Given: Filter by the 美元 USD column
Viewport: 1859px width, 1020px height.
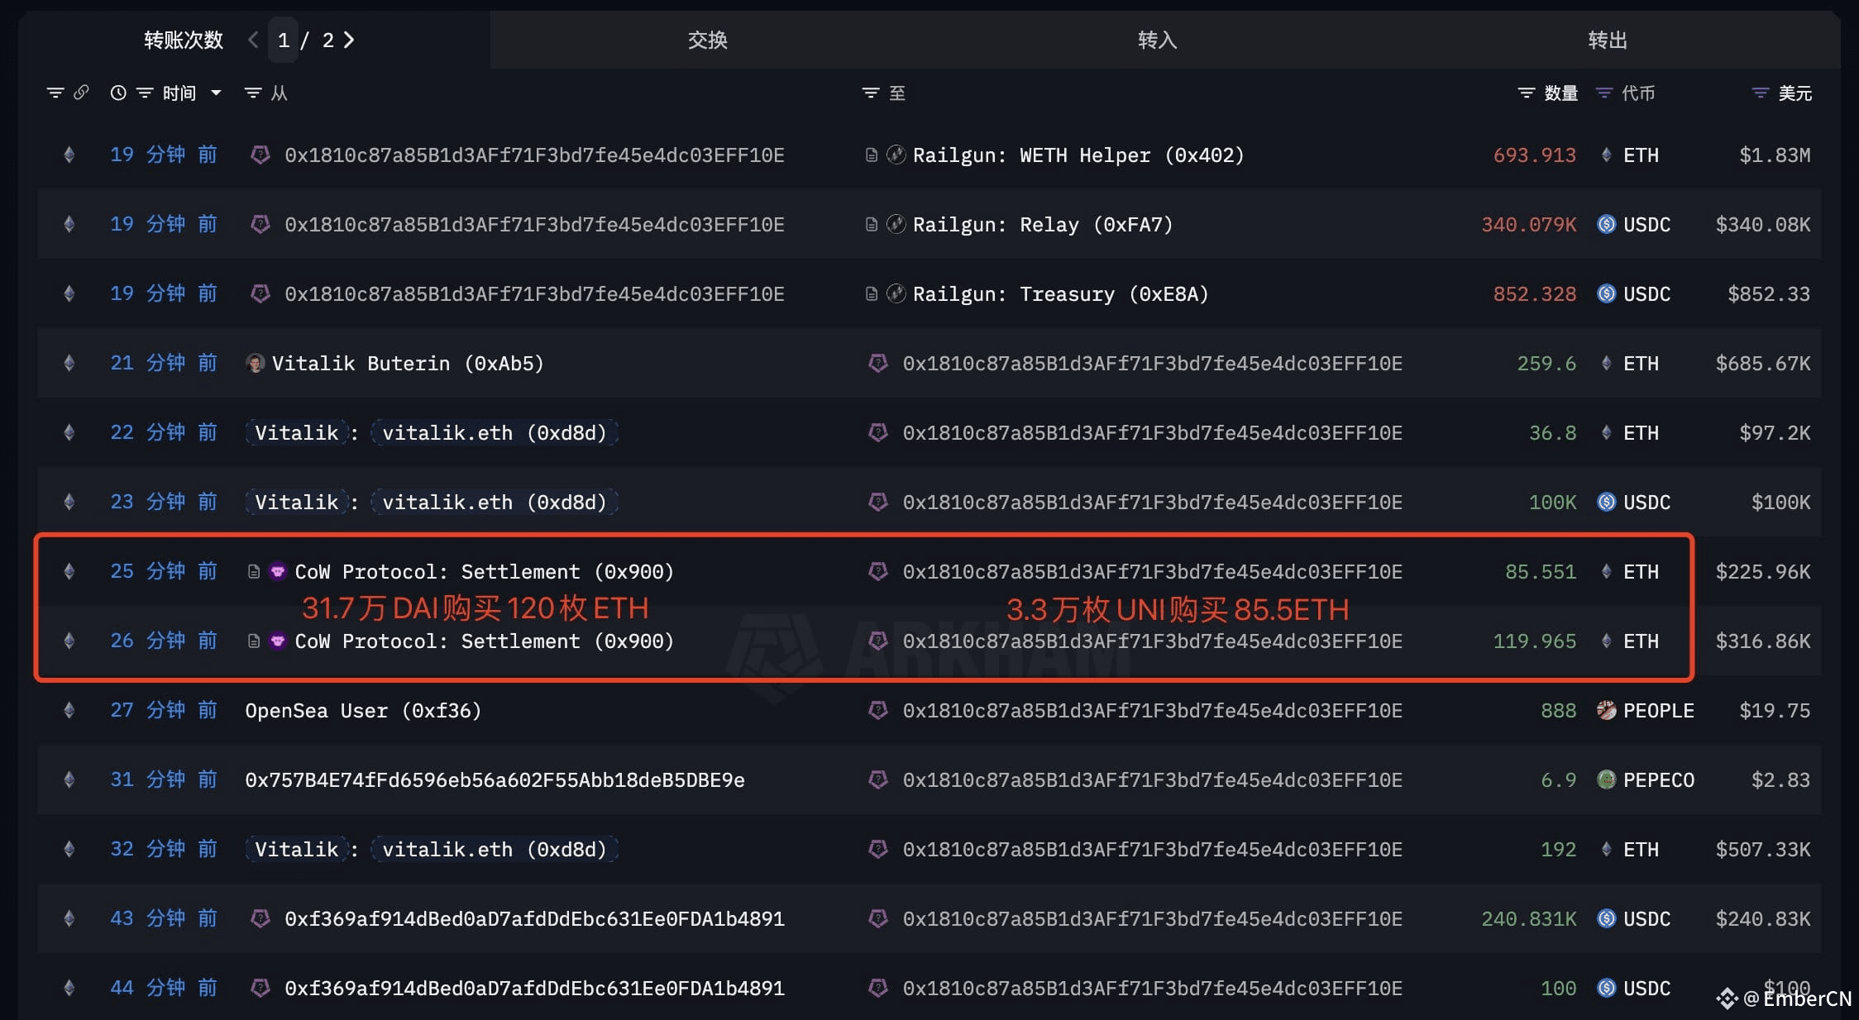Looking at the screenshot, I should click(x=1761, y=93).
